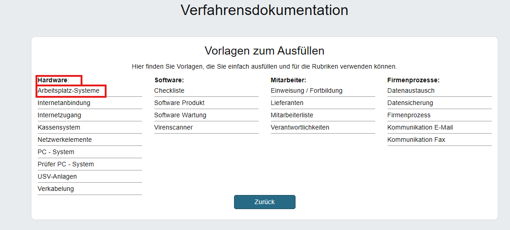Open the PC - System template
510x230 pixels.
coord(56,152)
